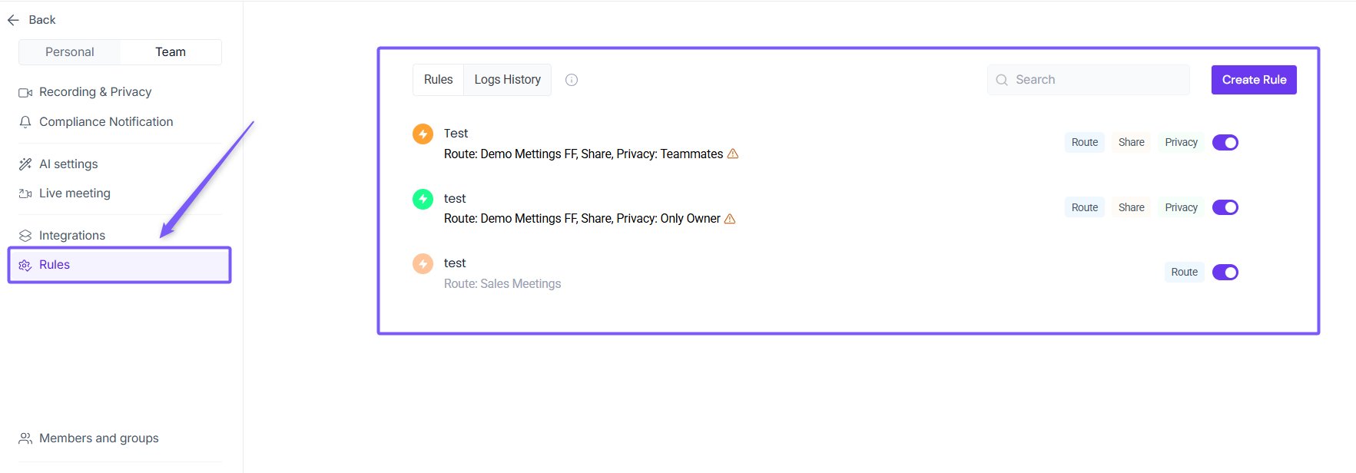1356x473 pixels.
Task: Click the warning triangle after Privacy: Only Owner
Action: point(730,219)
